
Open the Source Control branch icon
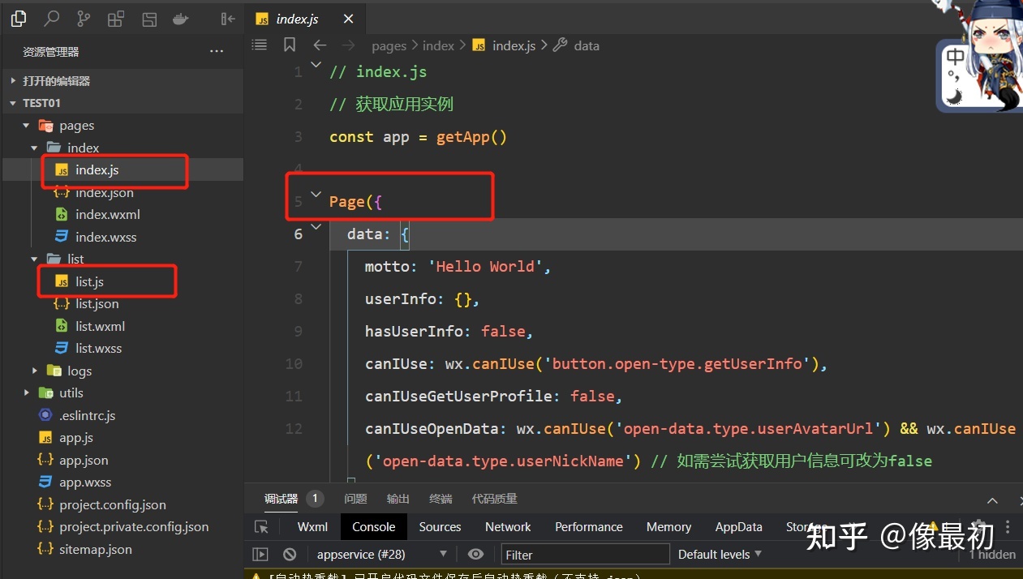tap(84, 19)
